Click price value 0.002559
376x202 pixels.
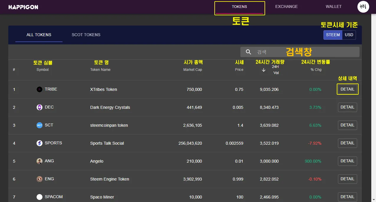pos(234,143)
